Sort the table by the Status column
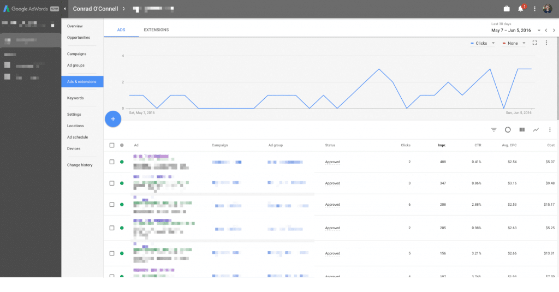Viewport: 559px width, 292px height. 330,145
